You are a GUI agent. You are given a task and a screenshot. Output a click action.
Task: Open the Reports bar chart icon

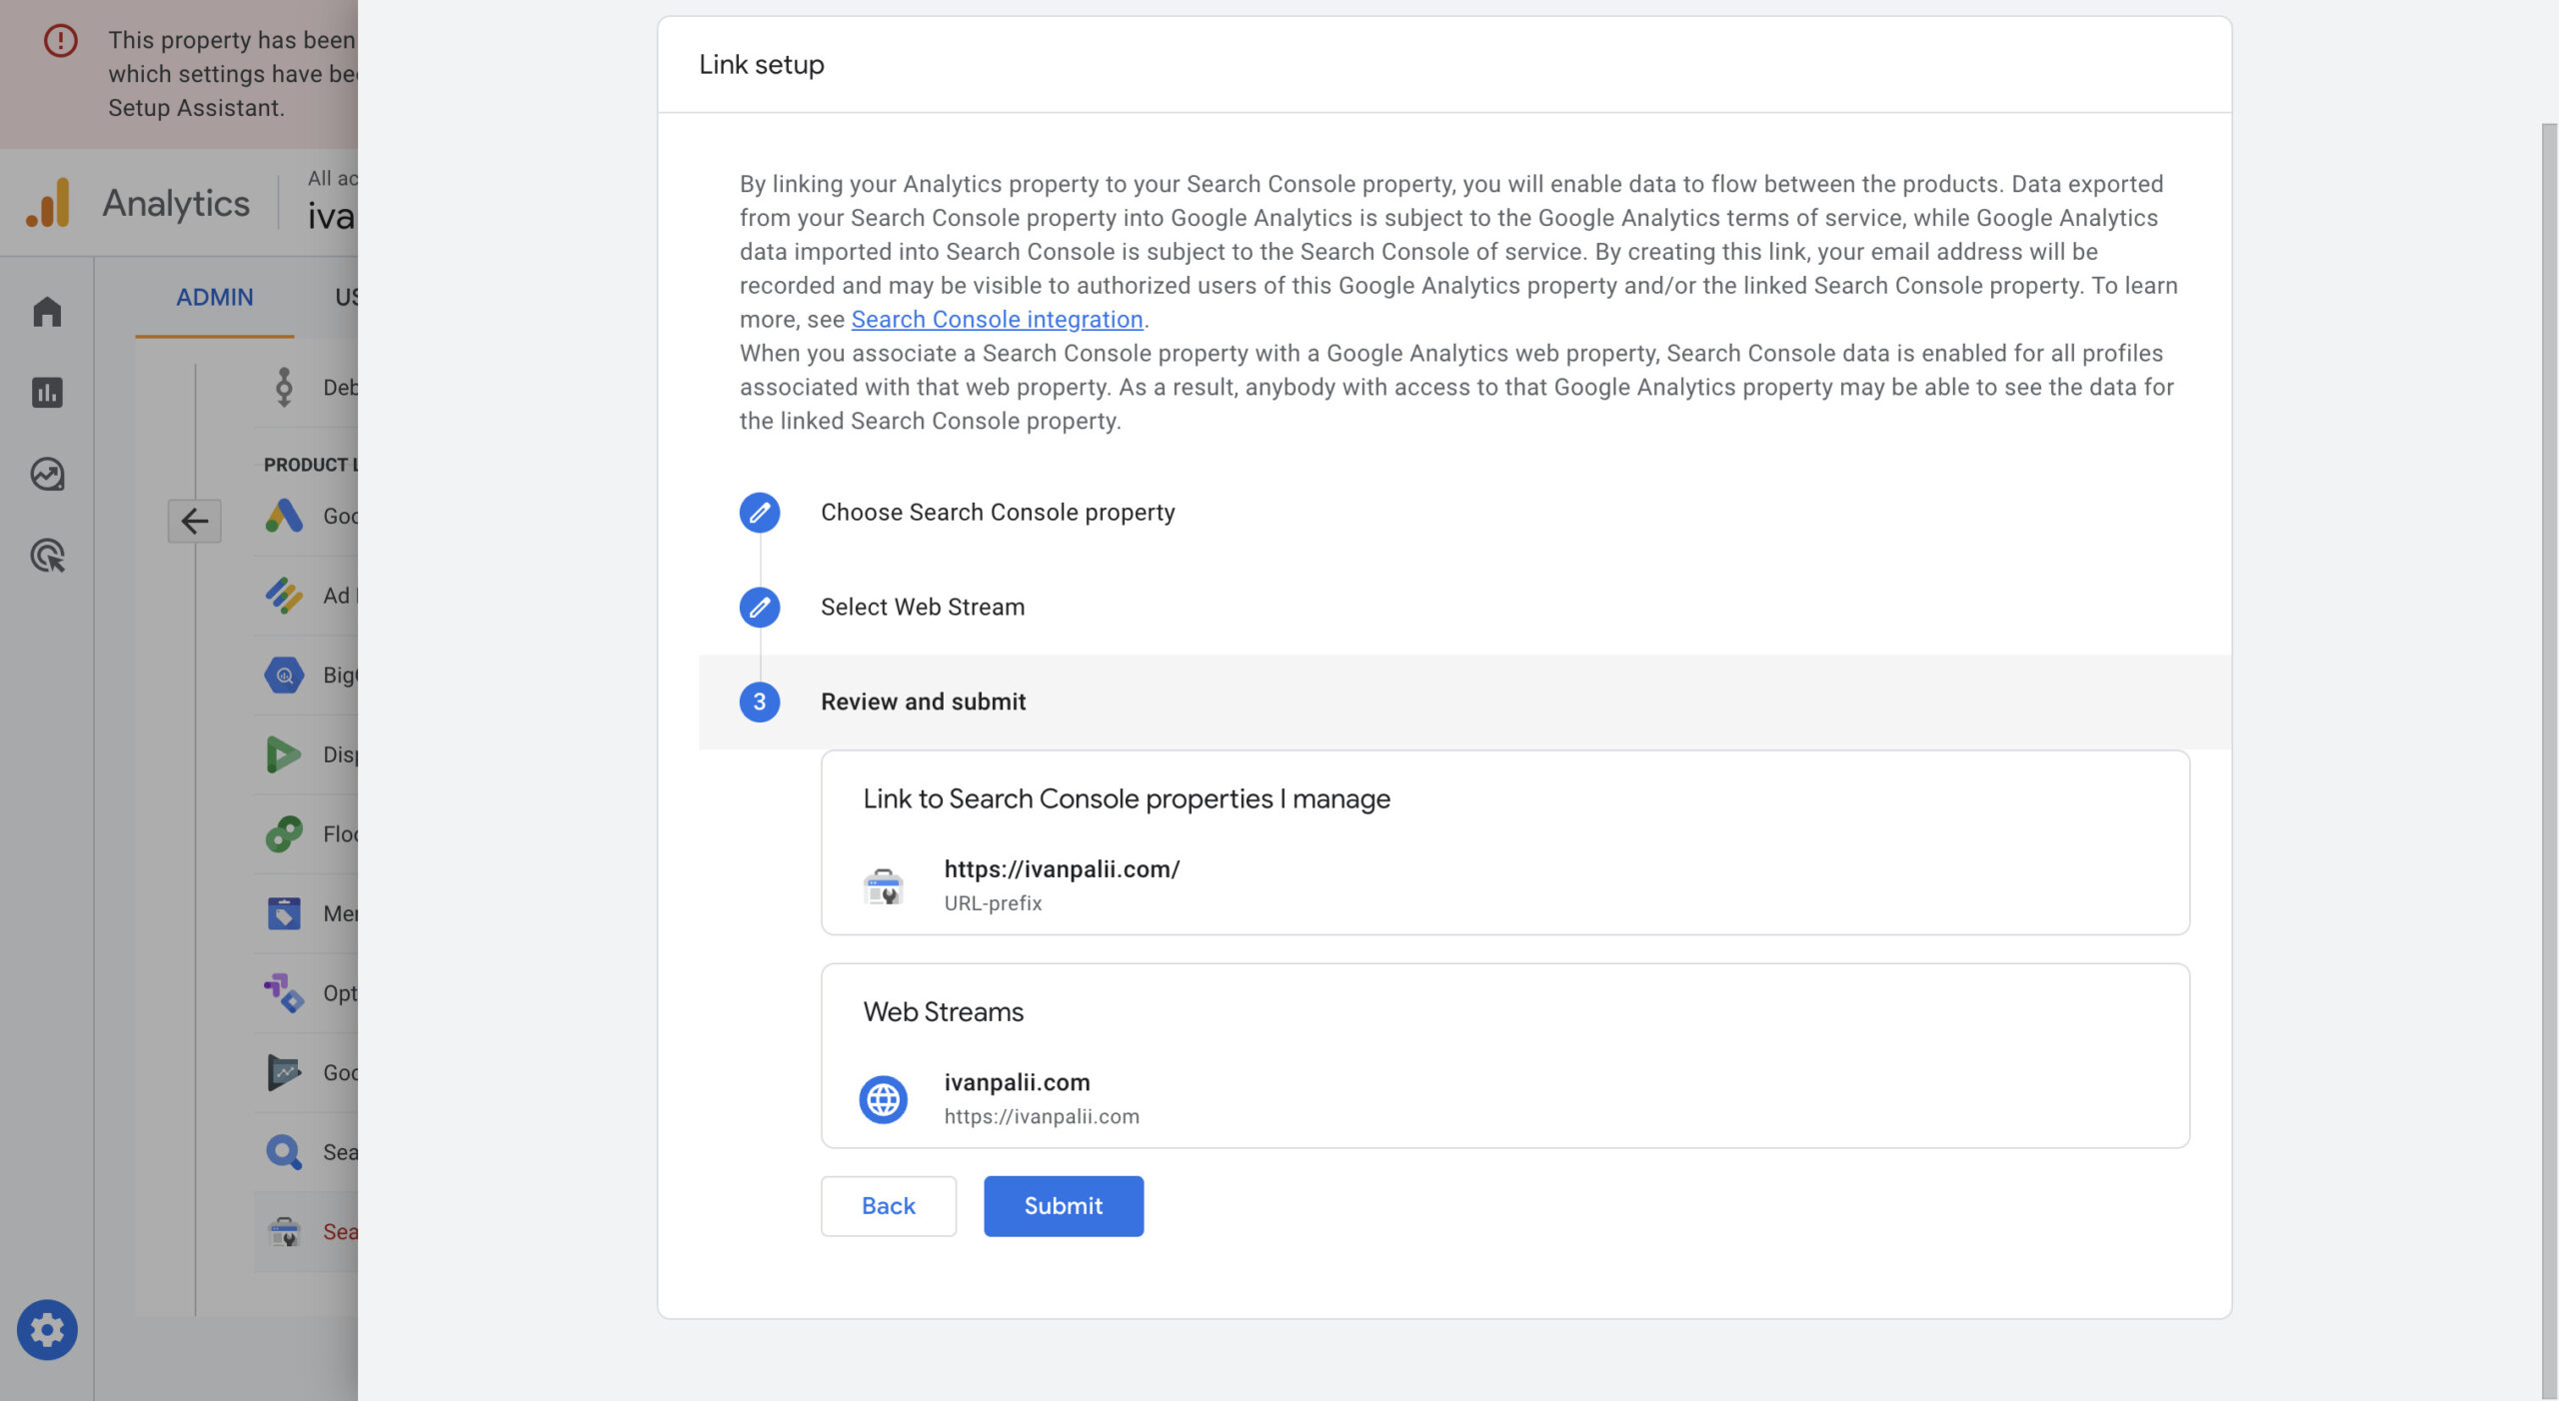pos(47,392)
